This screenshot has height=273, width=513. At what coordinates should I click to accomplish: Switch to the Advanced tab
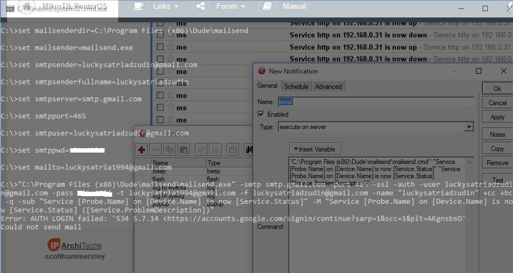pos(328,87)
